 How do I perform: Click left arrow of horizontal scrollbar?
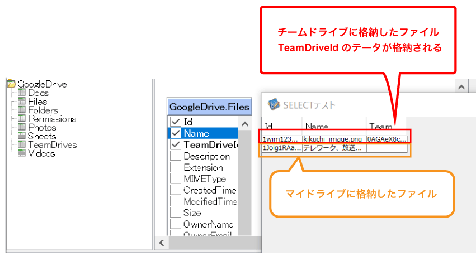(x=162, y=243)
